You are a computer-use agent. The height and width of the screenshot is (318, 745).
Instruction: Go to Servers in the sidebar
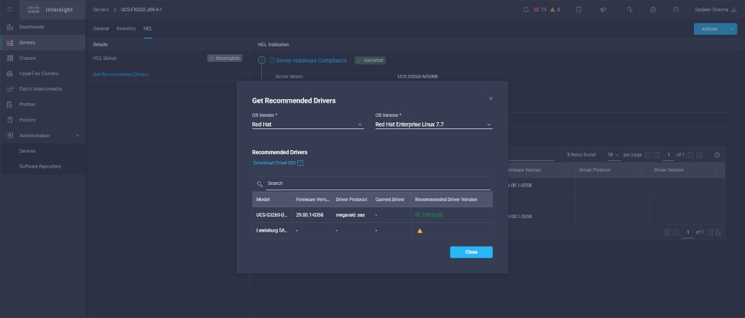(x=43, y=42)
